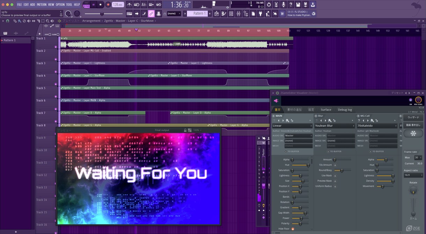Screen dimensions: 426x234
Task: Open the PATTERN menu
Action: 42,5
